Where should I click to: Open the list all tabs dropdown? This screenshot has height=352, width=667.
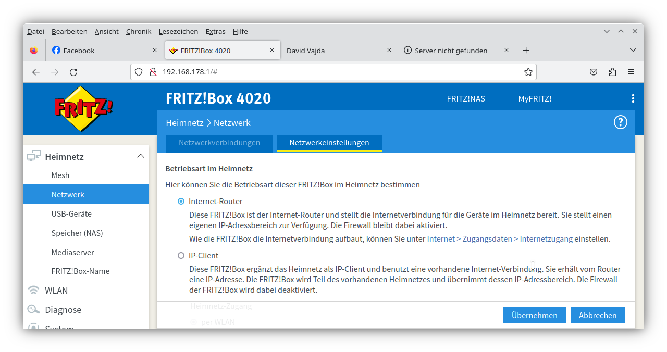pos(633,51)
